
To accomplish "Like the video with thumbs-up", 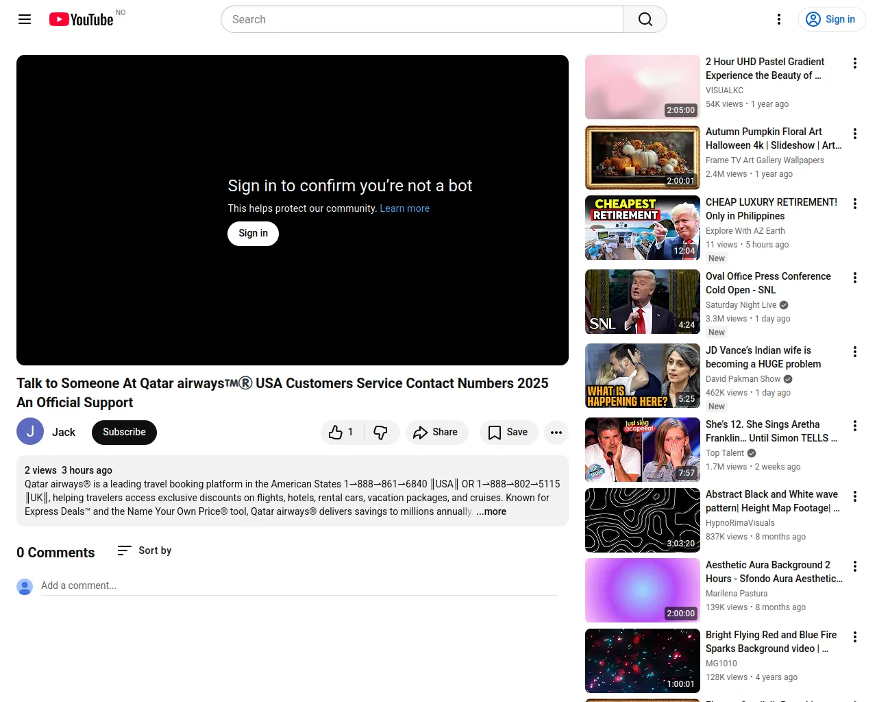I will coord(341,433).
